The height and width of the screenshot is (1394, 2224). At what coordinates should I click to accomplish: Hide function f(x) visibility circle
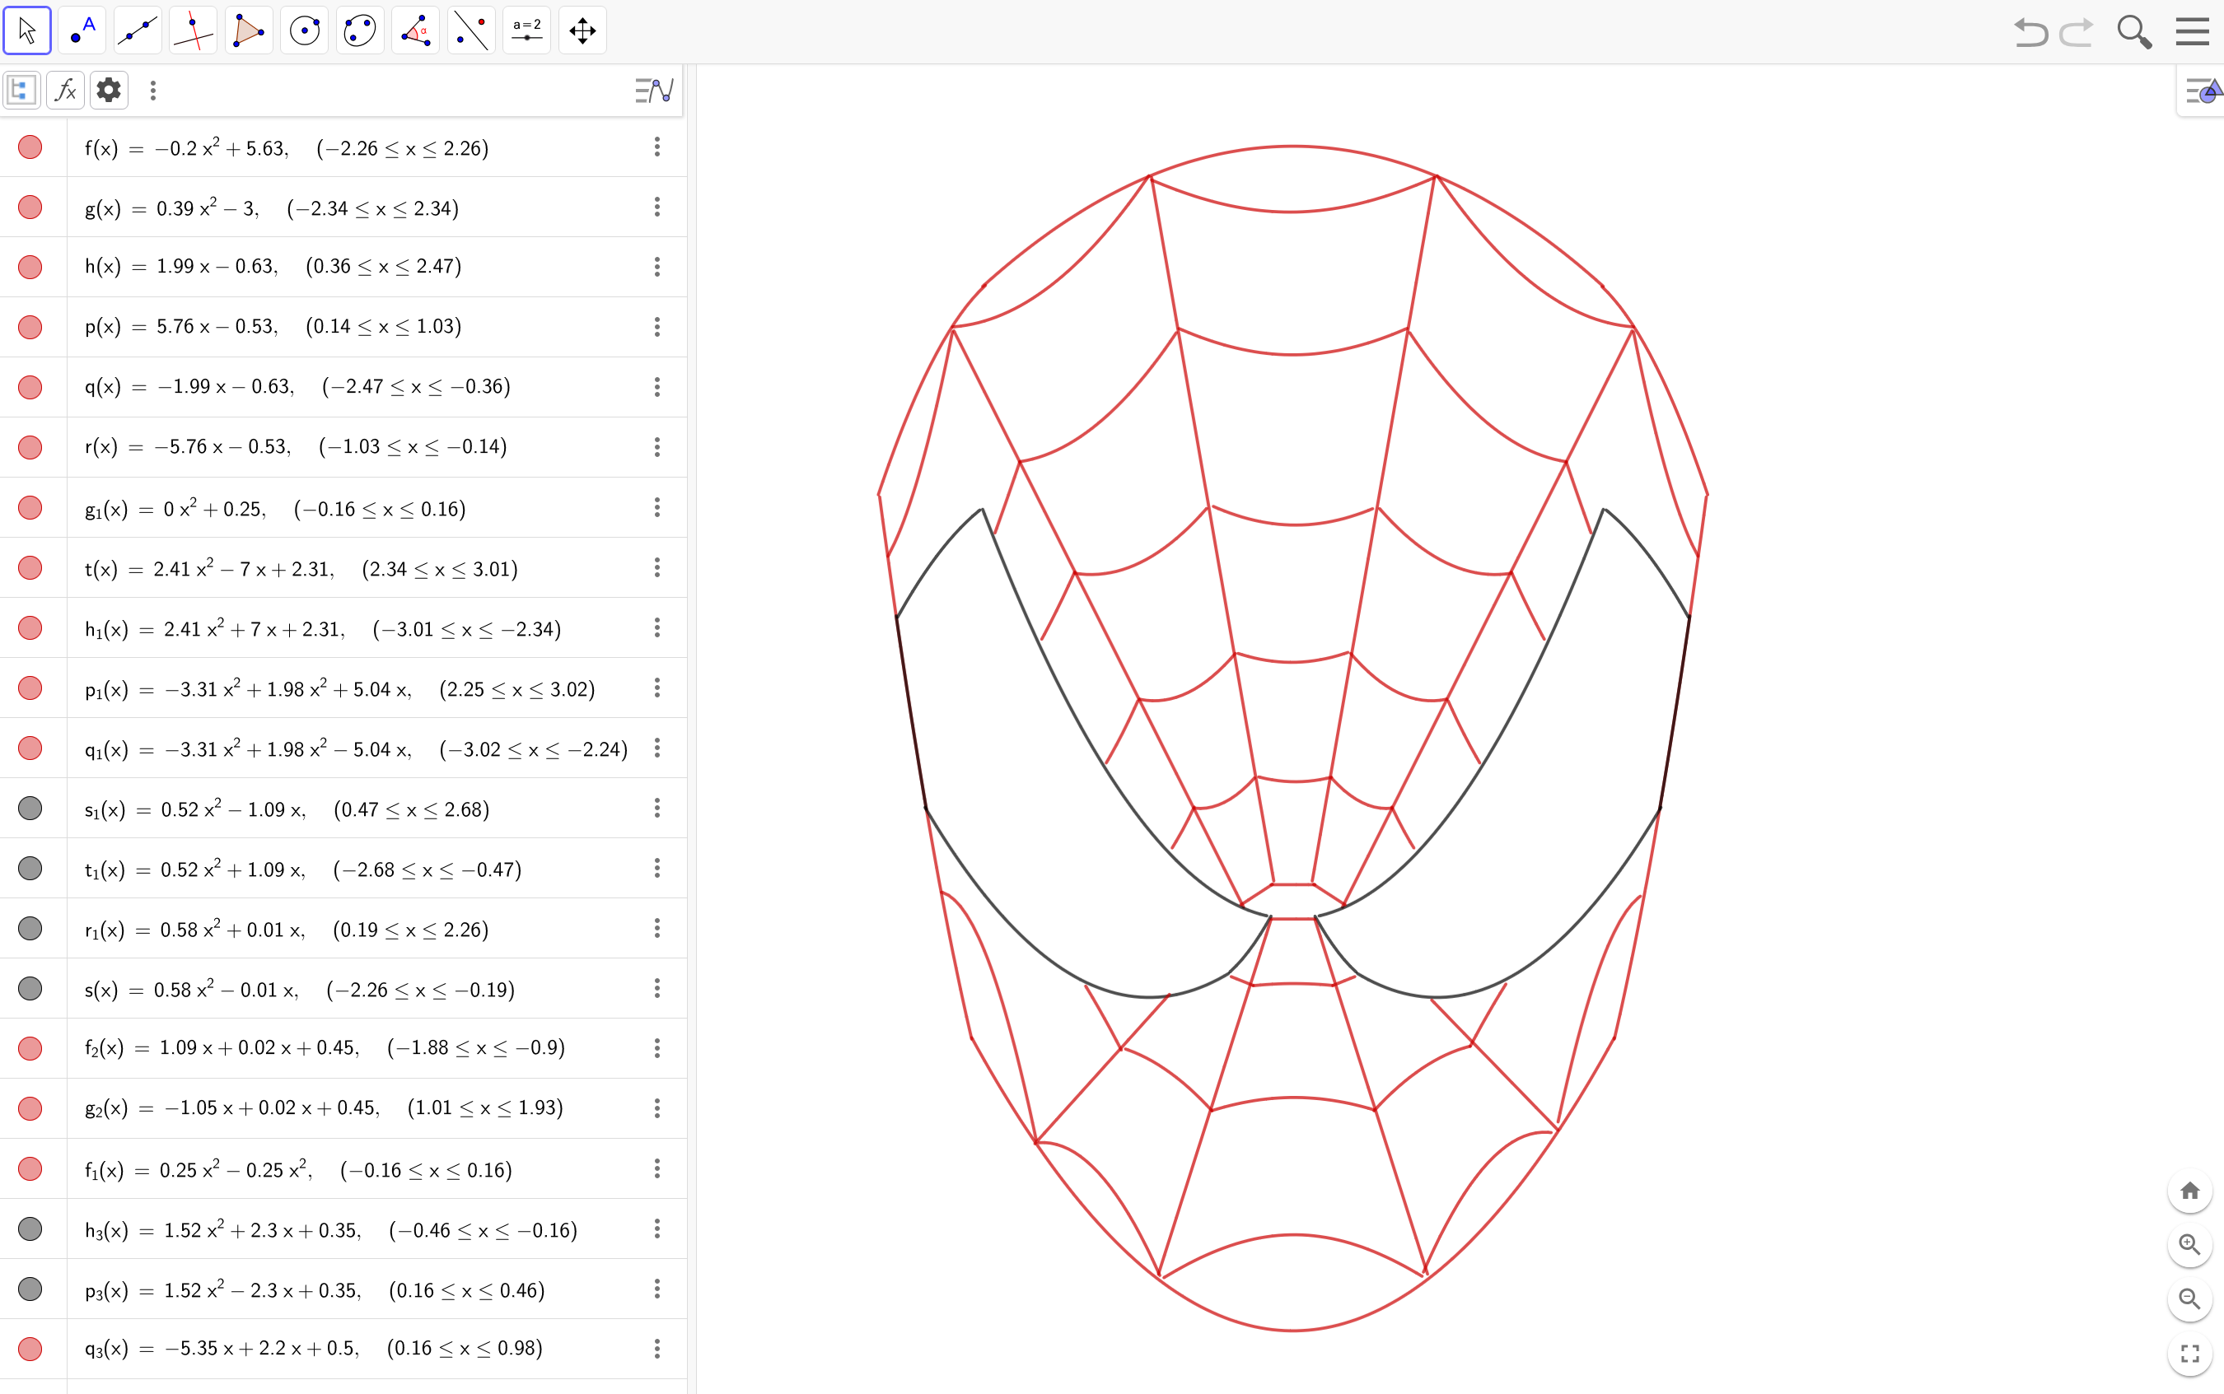[x=30, y=147]
